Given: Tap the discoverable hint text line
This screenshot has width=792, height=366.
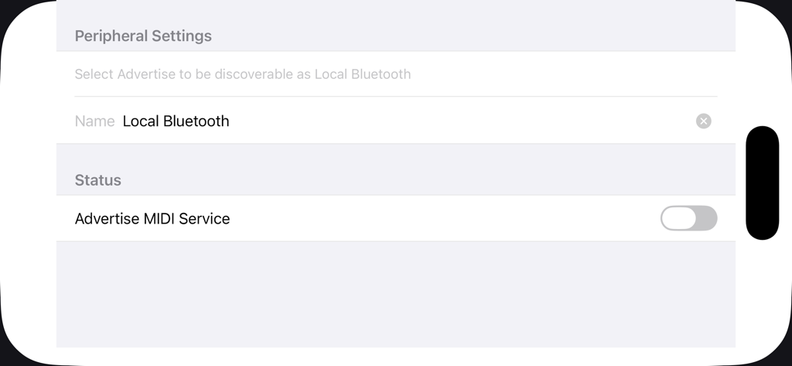Looking at the screenshot, I should [x=242, y=74].
